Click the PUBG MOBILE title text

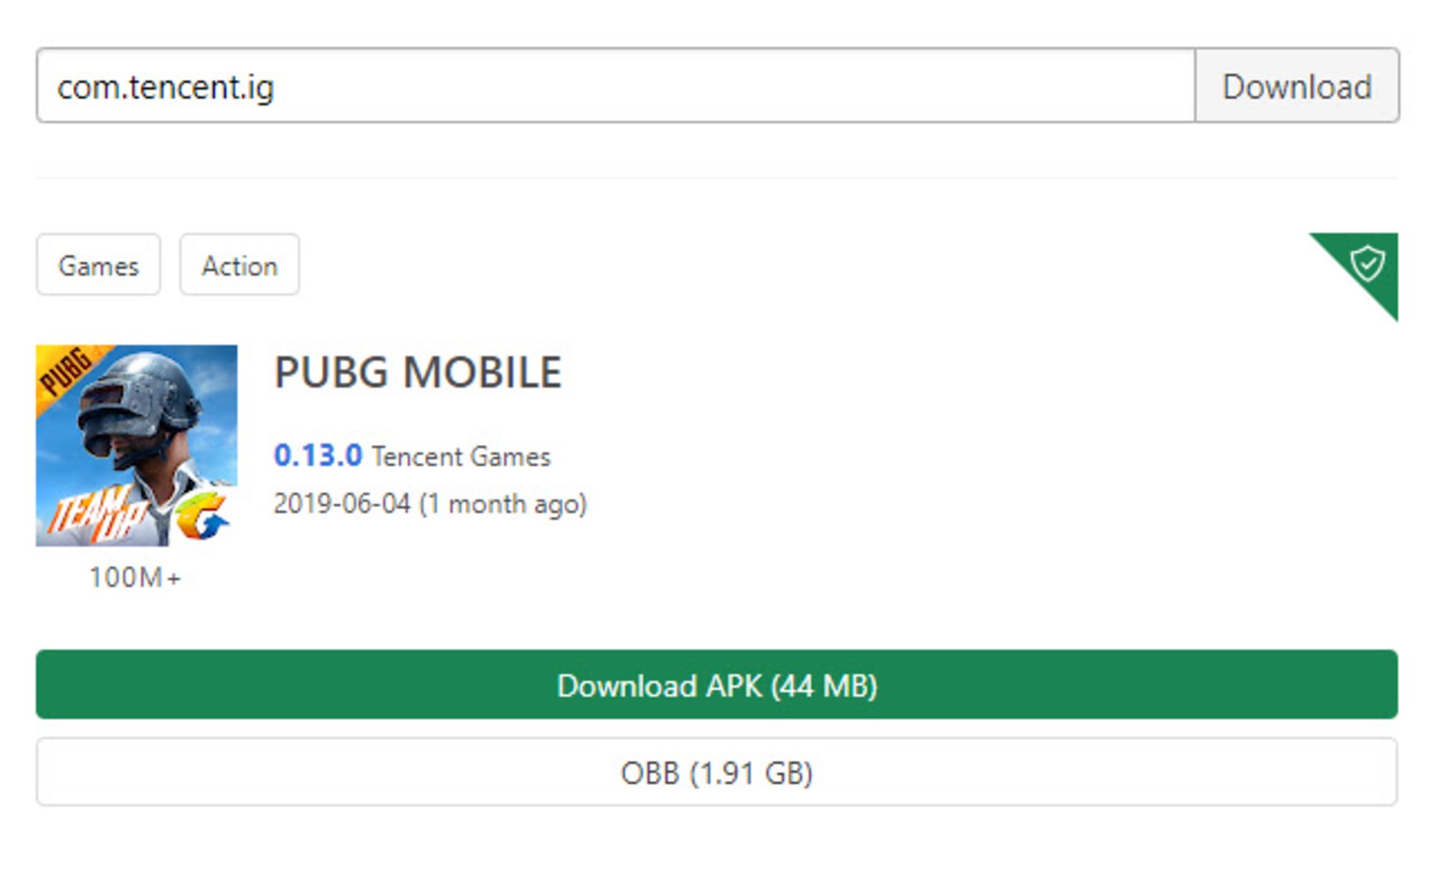[418, 372]
